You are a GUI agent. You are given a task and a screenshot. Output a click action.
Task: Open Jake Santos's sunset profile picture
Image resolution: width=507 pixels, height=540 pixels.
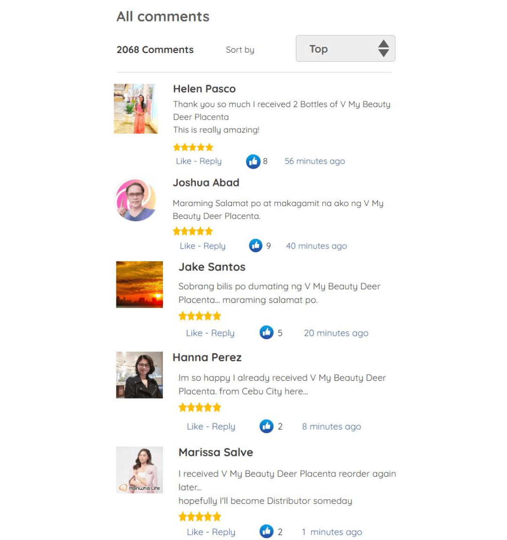(139, 285)
